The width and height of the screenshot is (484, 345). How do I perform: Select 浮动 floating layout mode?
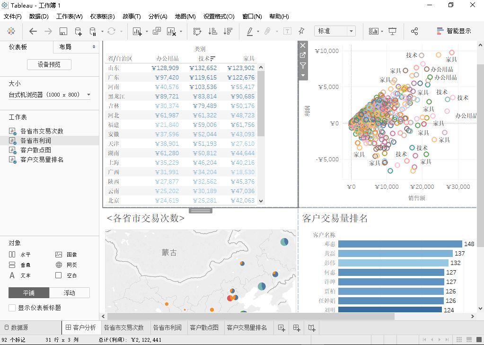pos(70,293)
